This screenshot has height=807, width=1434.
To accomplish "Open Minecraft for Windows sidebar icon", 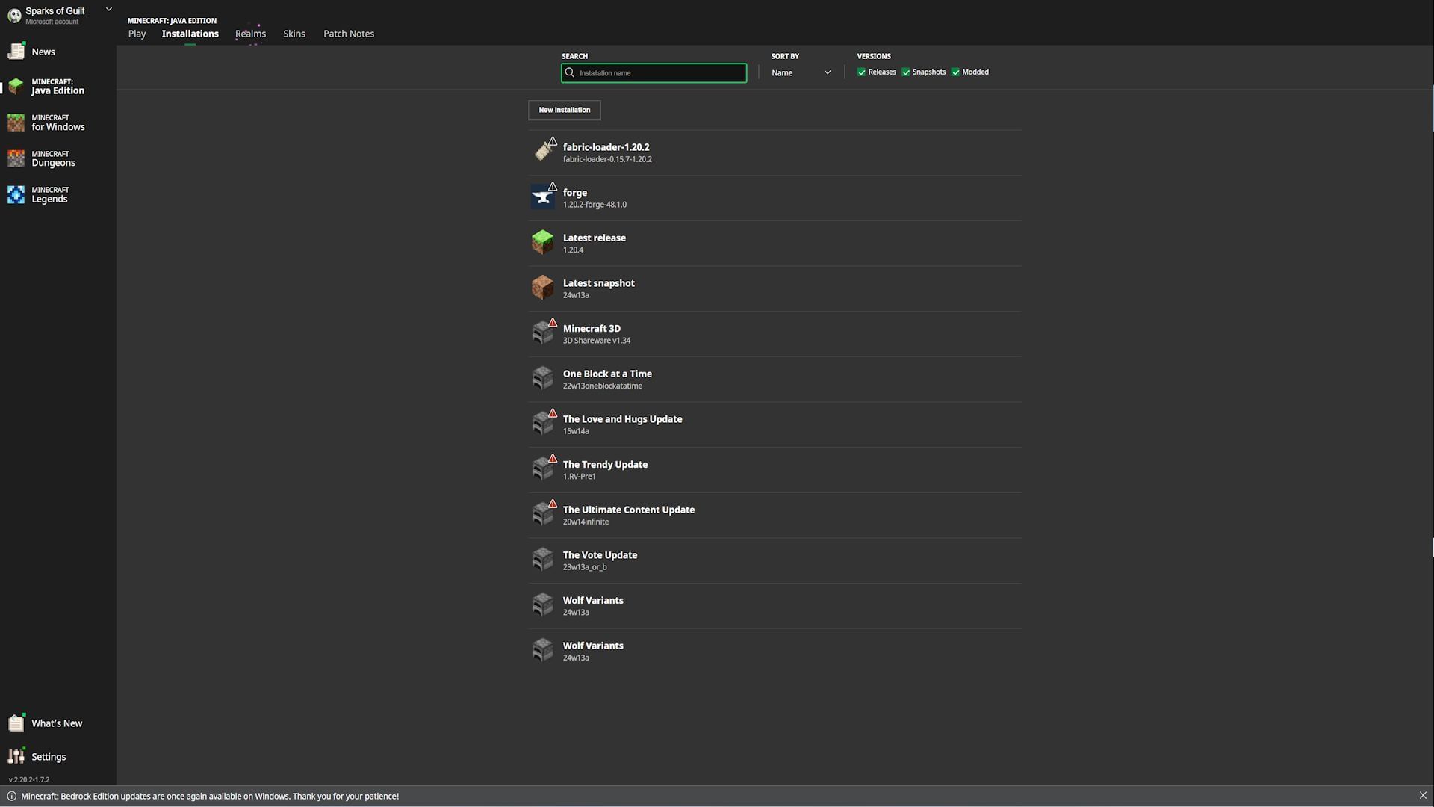I will [16, 123].
